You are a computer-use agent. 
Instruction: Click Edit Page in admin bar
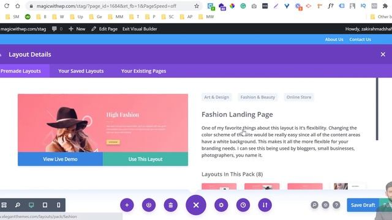(105, 29)
